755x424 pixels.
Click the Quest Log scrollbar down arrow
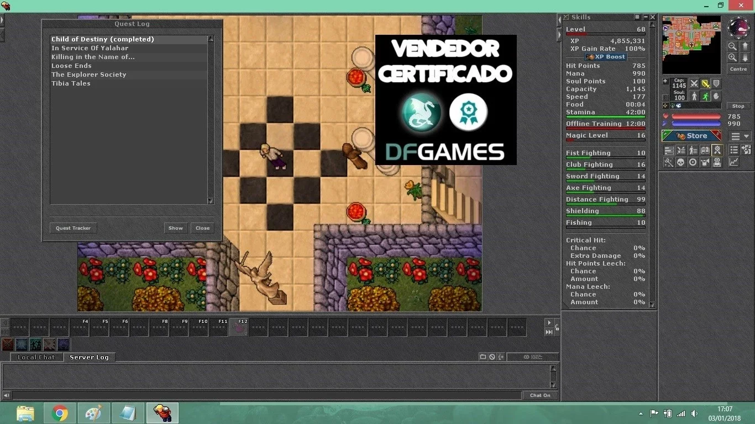click(211, 201)
